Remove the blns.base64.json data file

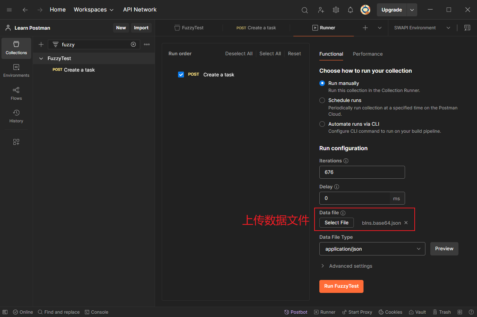click(406, 223)
